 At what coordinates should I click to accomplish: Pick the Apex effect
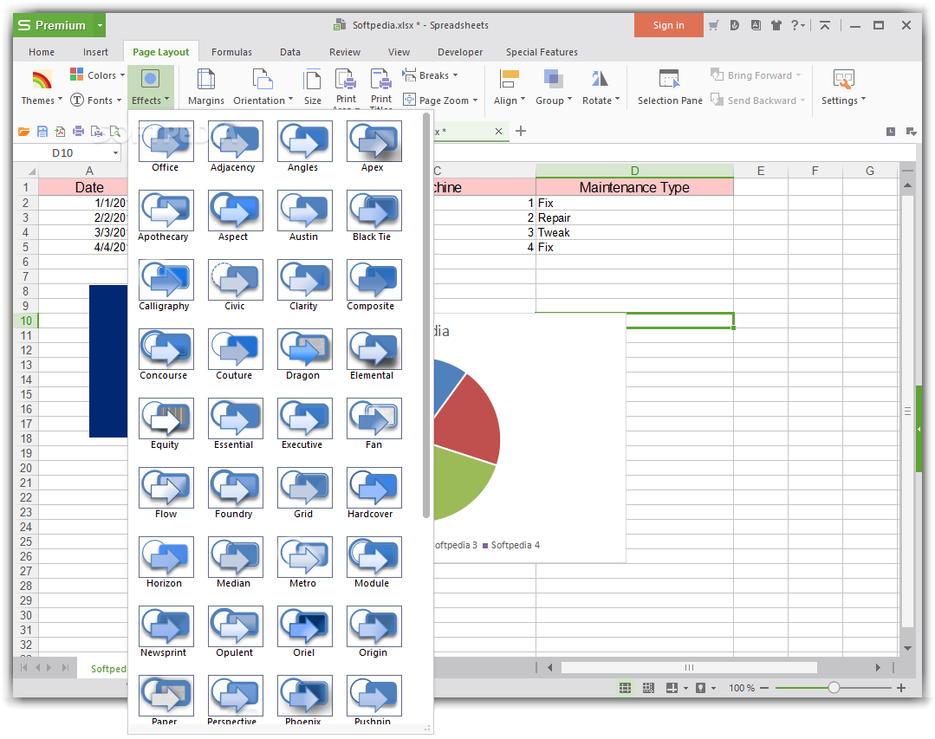373,146
